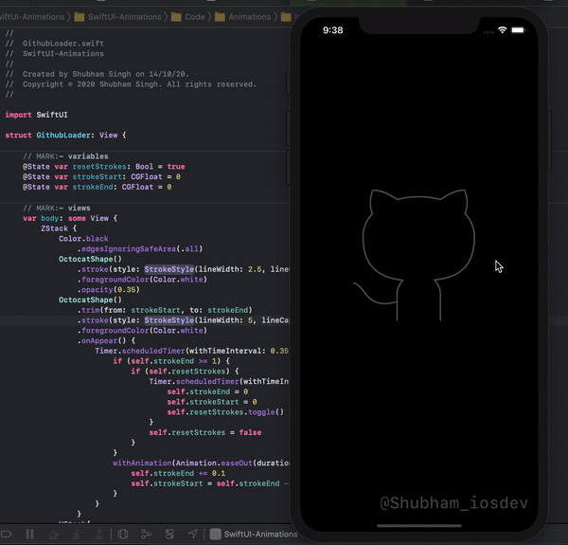Viewport: 568px width, 545px height.
Task: Click 'GithubLoader.swift' header comment
Action: (x=54, y=44)
